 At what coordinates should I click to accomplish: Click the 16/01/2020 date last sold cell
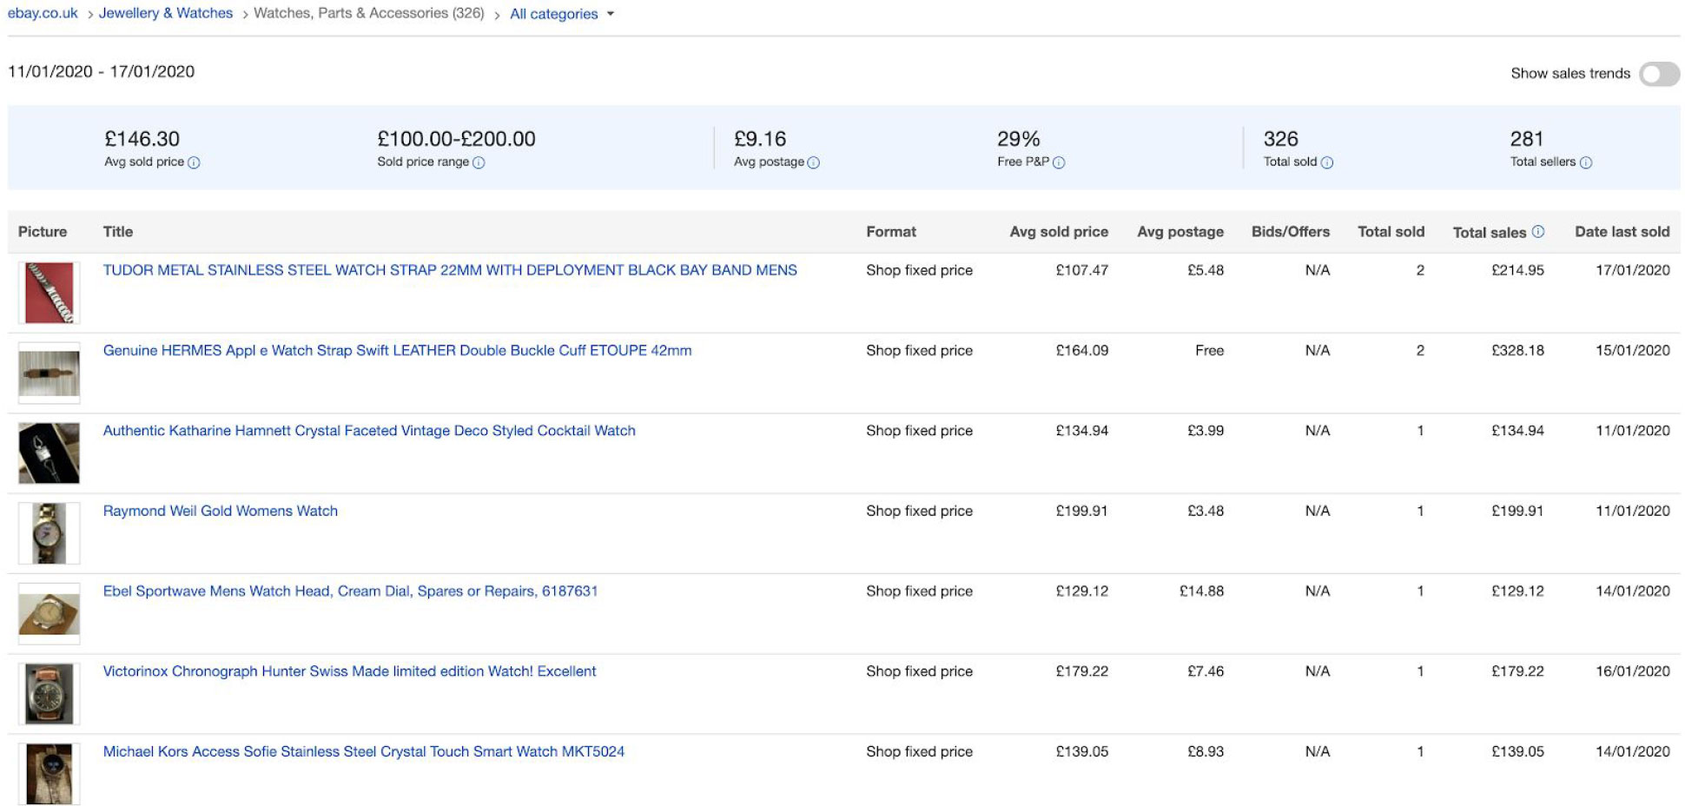tap(1633, 671)
